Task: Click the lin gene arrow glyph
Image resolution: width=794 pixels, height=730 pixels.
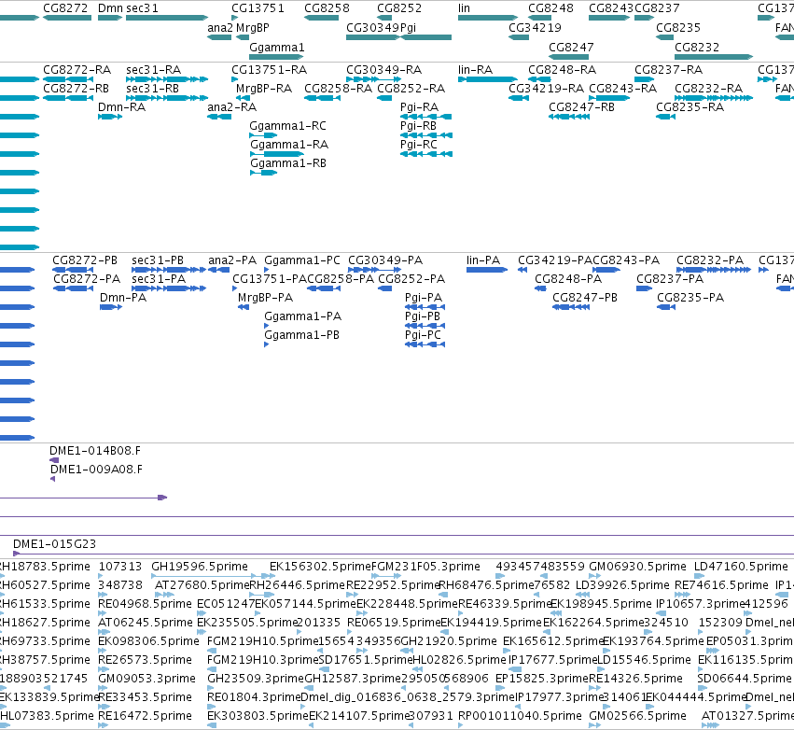Action: point(488,18)
